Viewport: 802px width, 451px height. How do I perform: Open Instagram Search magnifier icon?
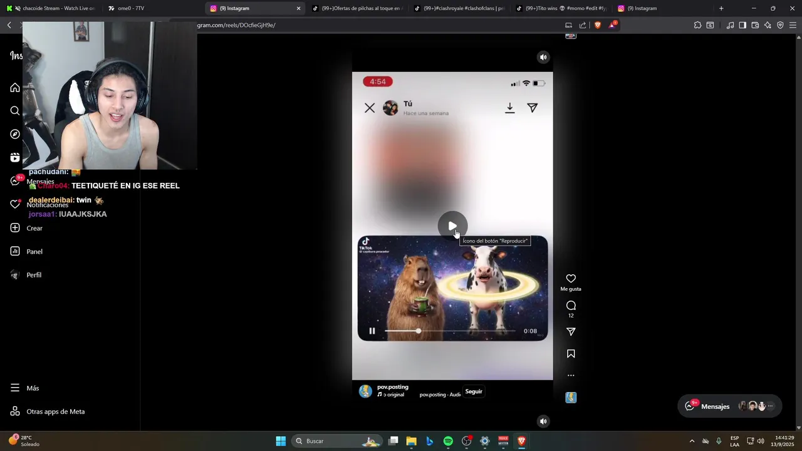[15, 111]
